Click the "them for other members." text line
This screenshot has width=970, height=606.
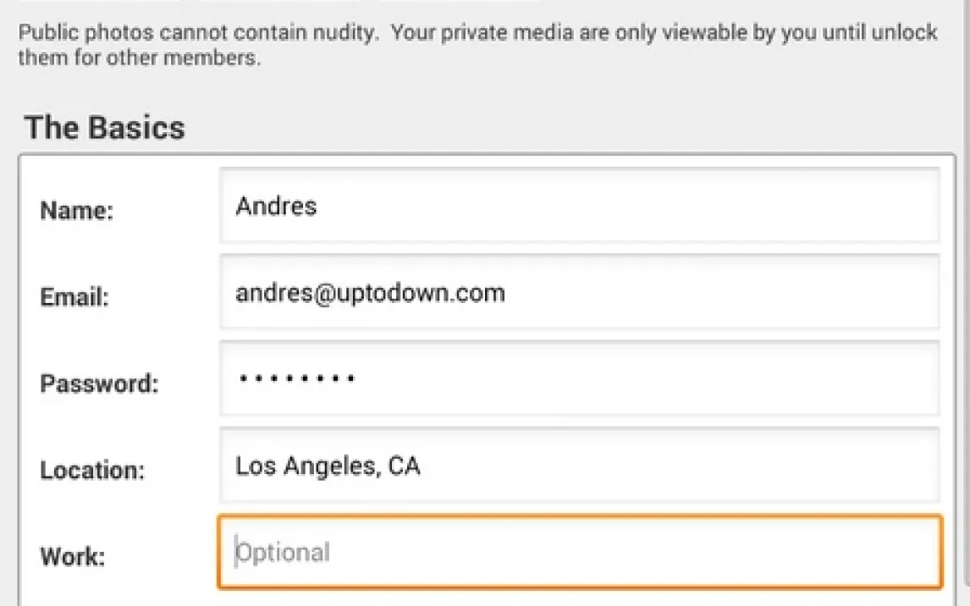click(x=140, y=59)
